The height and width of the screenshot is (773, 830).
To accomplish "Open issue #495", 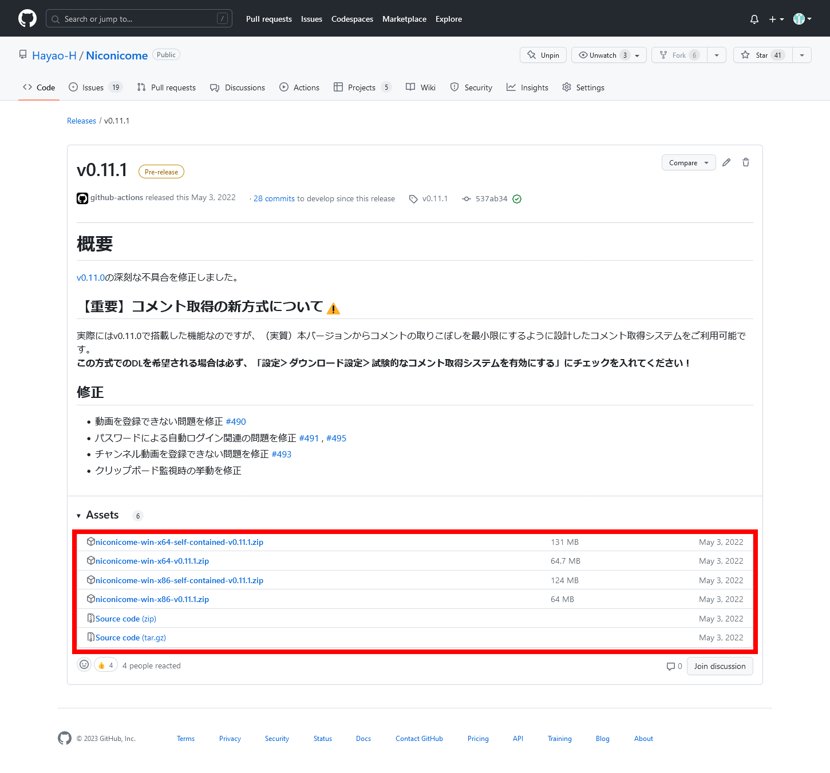I will point(336,438).
